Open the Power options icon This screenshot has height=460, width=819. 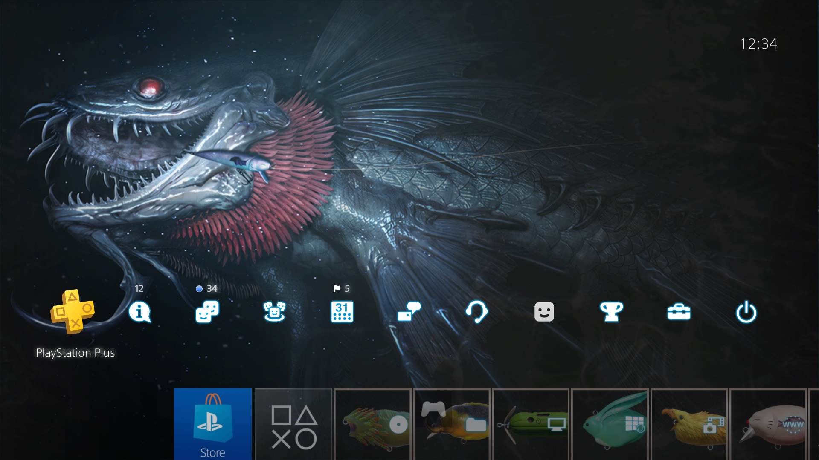(746, 312)
